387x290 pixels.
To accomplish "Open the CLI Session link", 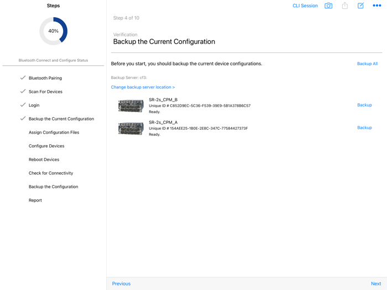I will tap(305, 6).
